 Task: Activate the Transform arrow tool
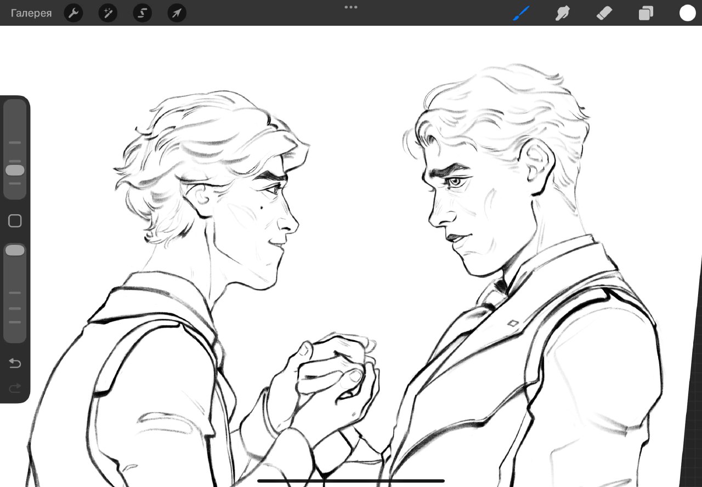(x=177, y=13)
